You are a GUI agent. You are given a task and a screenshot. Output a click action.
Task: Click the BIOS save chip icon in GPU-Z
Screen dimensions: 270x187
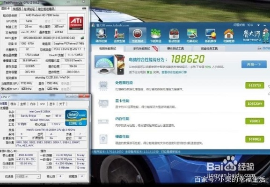[x=82, y=38]
